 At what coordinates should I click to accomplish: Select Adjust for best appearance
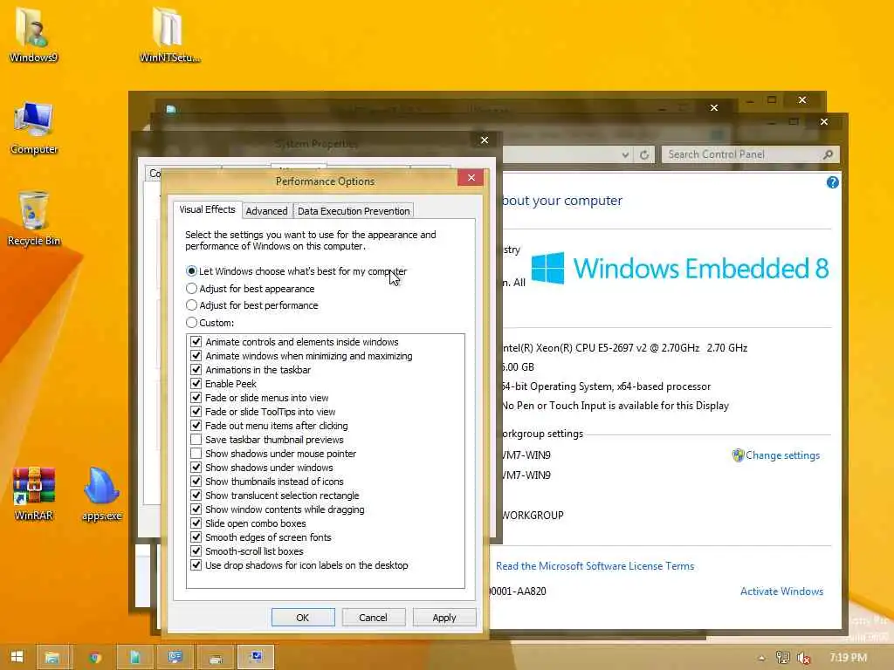click(x=251, y=289)
